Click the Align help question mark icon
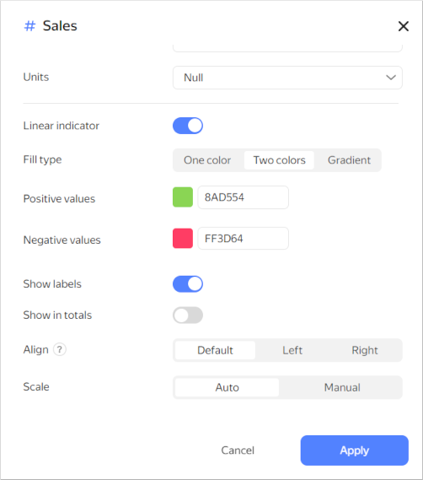The image size is (423, 480). pos(60,349)
